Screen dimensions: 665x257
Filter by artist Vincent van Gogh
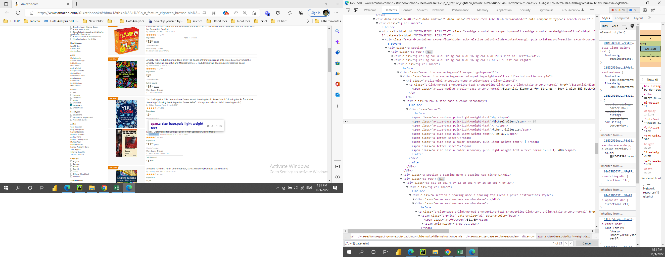click(x=77, y=60)
